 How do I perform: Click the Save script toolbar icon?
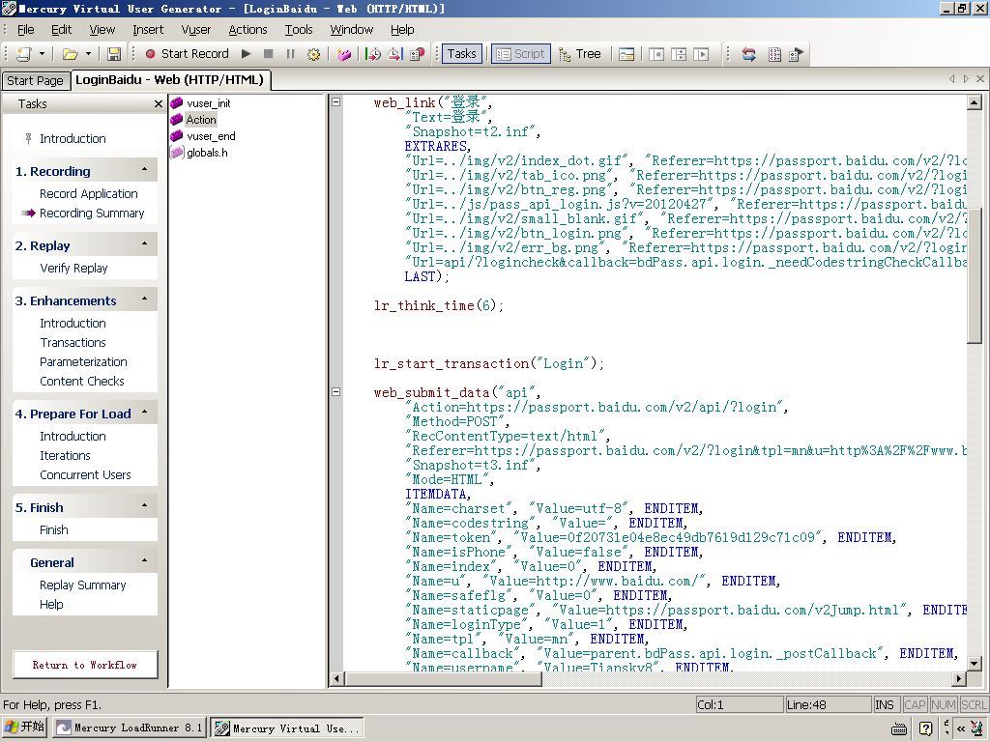[x=114, y=54]
